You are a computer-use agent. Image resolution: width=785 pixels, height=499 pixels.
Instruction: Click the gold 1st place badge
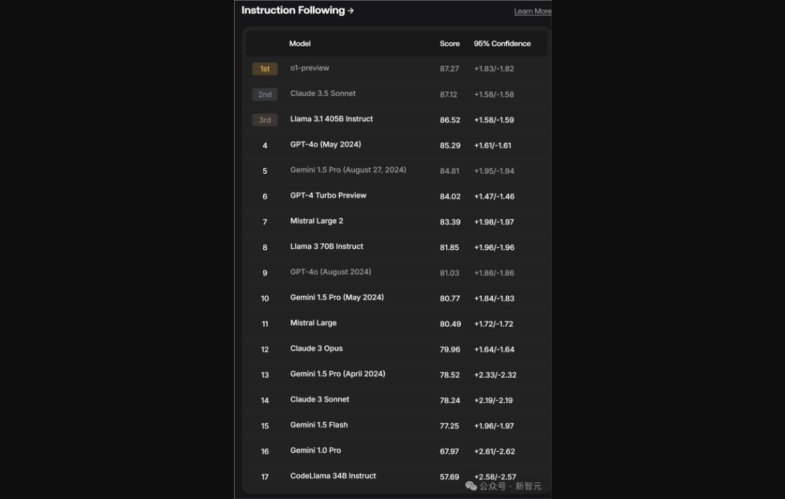click(x=265, y=69)
